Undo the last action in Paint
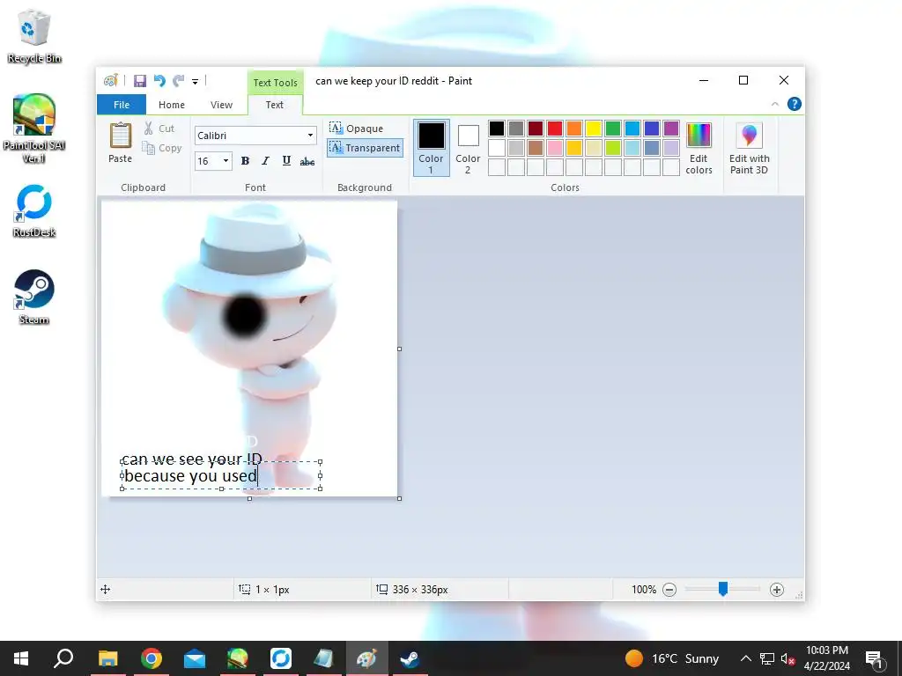This screenshot has height=676, width=902. coord(159,81)
